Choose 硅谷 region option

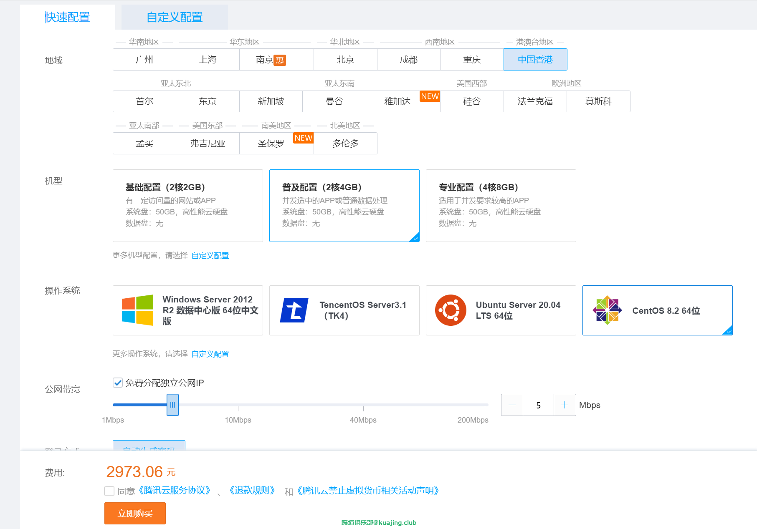(x=472, y=101)
